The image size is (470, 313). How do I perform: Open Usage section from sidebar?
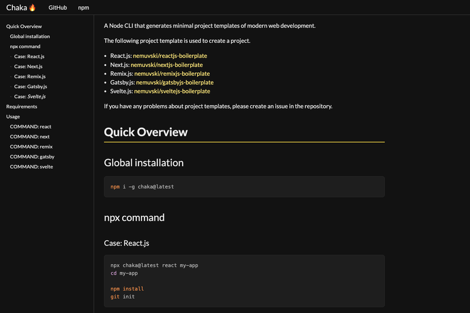13,116
